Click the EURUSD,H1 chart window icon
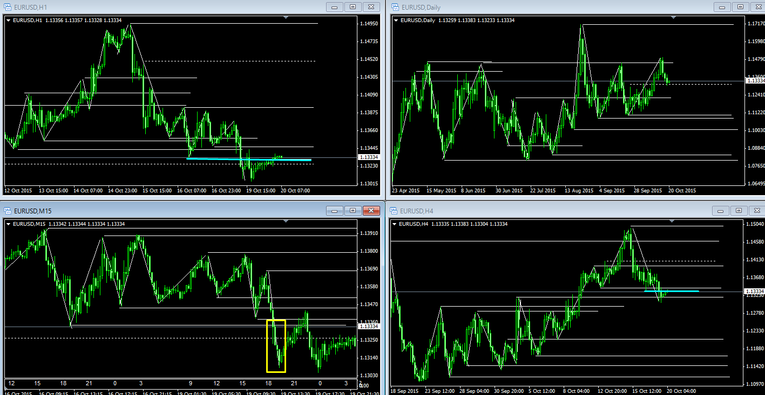Viewport: 765px width, 395px height. click(x=8, y=6)
